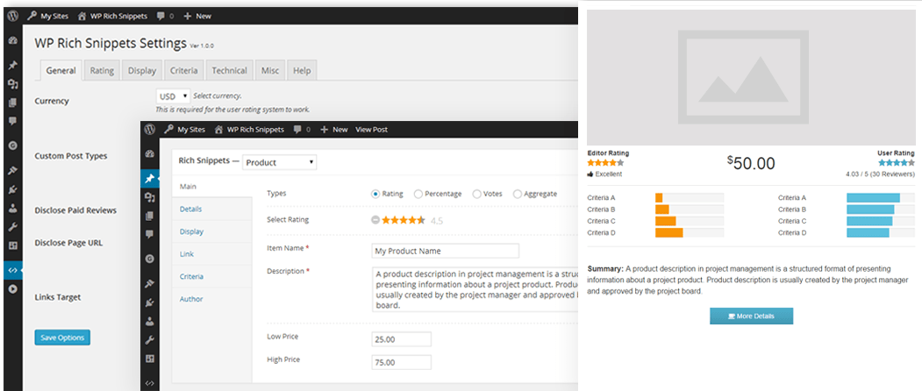Switch to the Display settings tab
The width and height of the screenshot is (922, 391).
click(142, 70)
